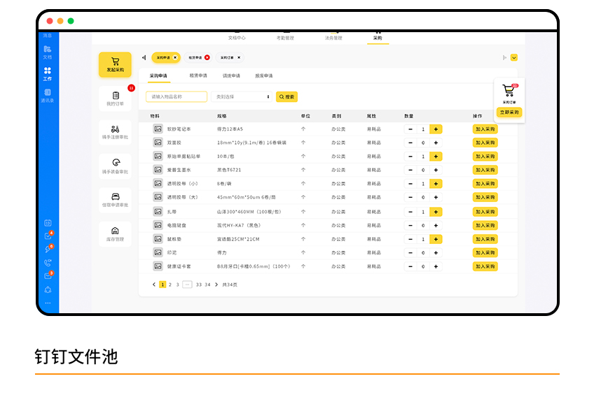Open 骑手注册审批 scooter icon
The image size is (594, 402).
pyautogui.click(x=115, y=131)
